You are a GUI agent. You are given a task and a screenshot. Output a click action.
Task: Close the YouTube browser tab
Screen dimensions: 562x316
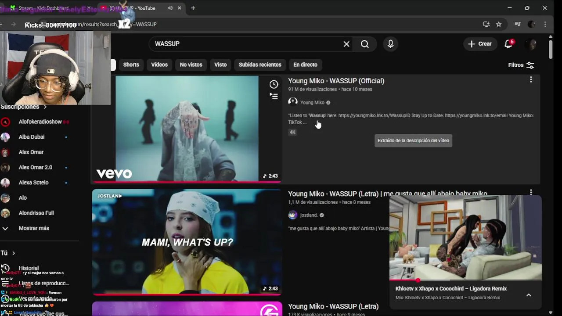click(179, 8)
